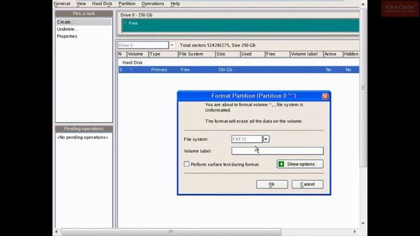Click the horizontal scrollbar left arrow
The image size is (420, 236).
point(56,231)
